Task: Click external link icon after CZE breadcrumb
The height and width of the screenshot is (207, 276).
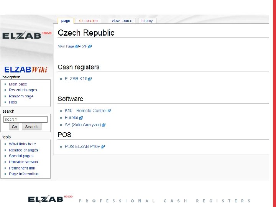Action: click(90, 46)
